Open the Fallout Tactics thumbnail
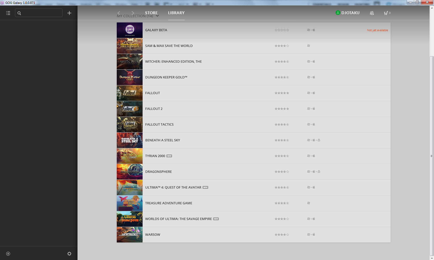 point(130,125)
